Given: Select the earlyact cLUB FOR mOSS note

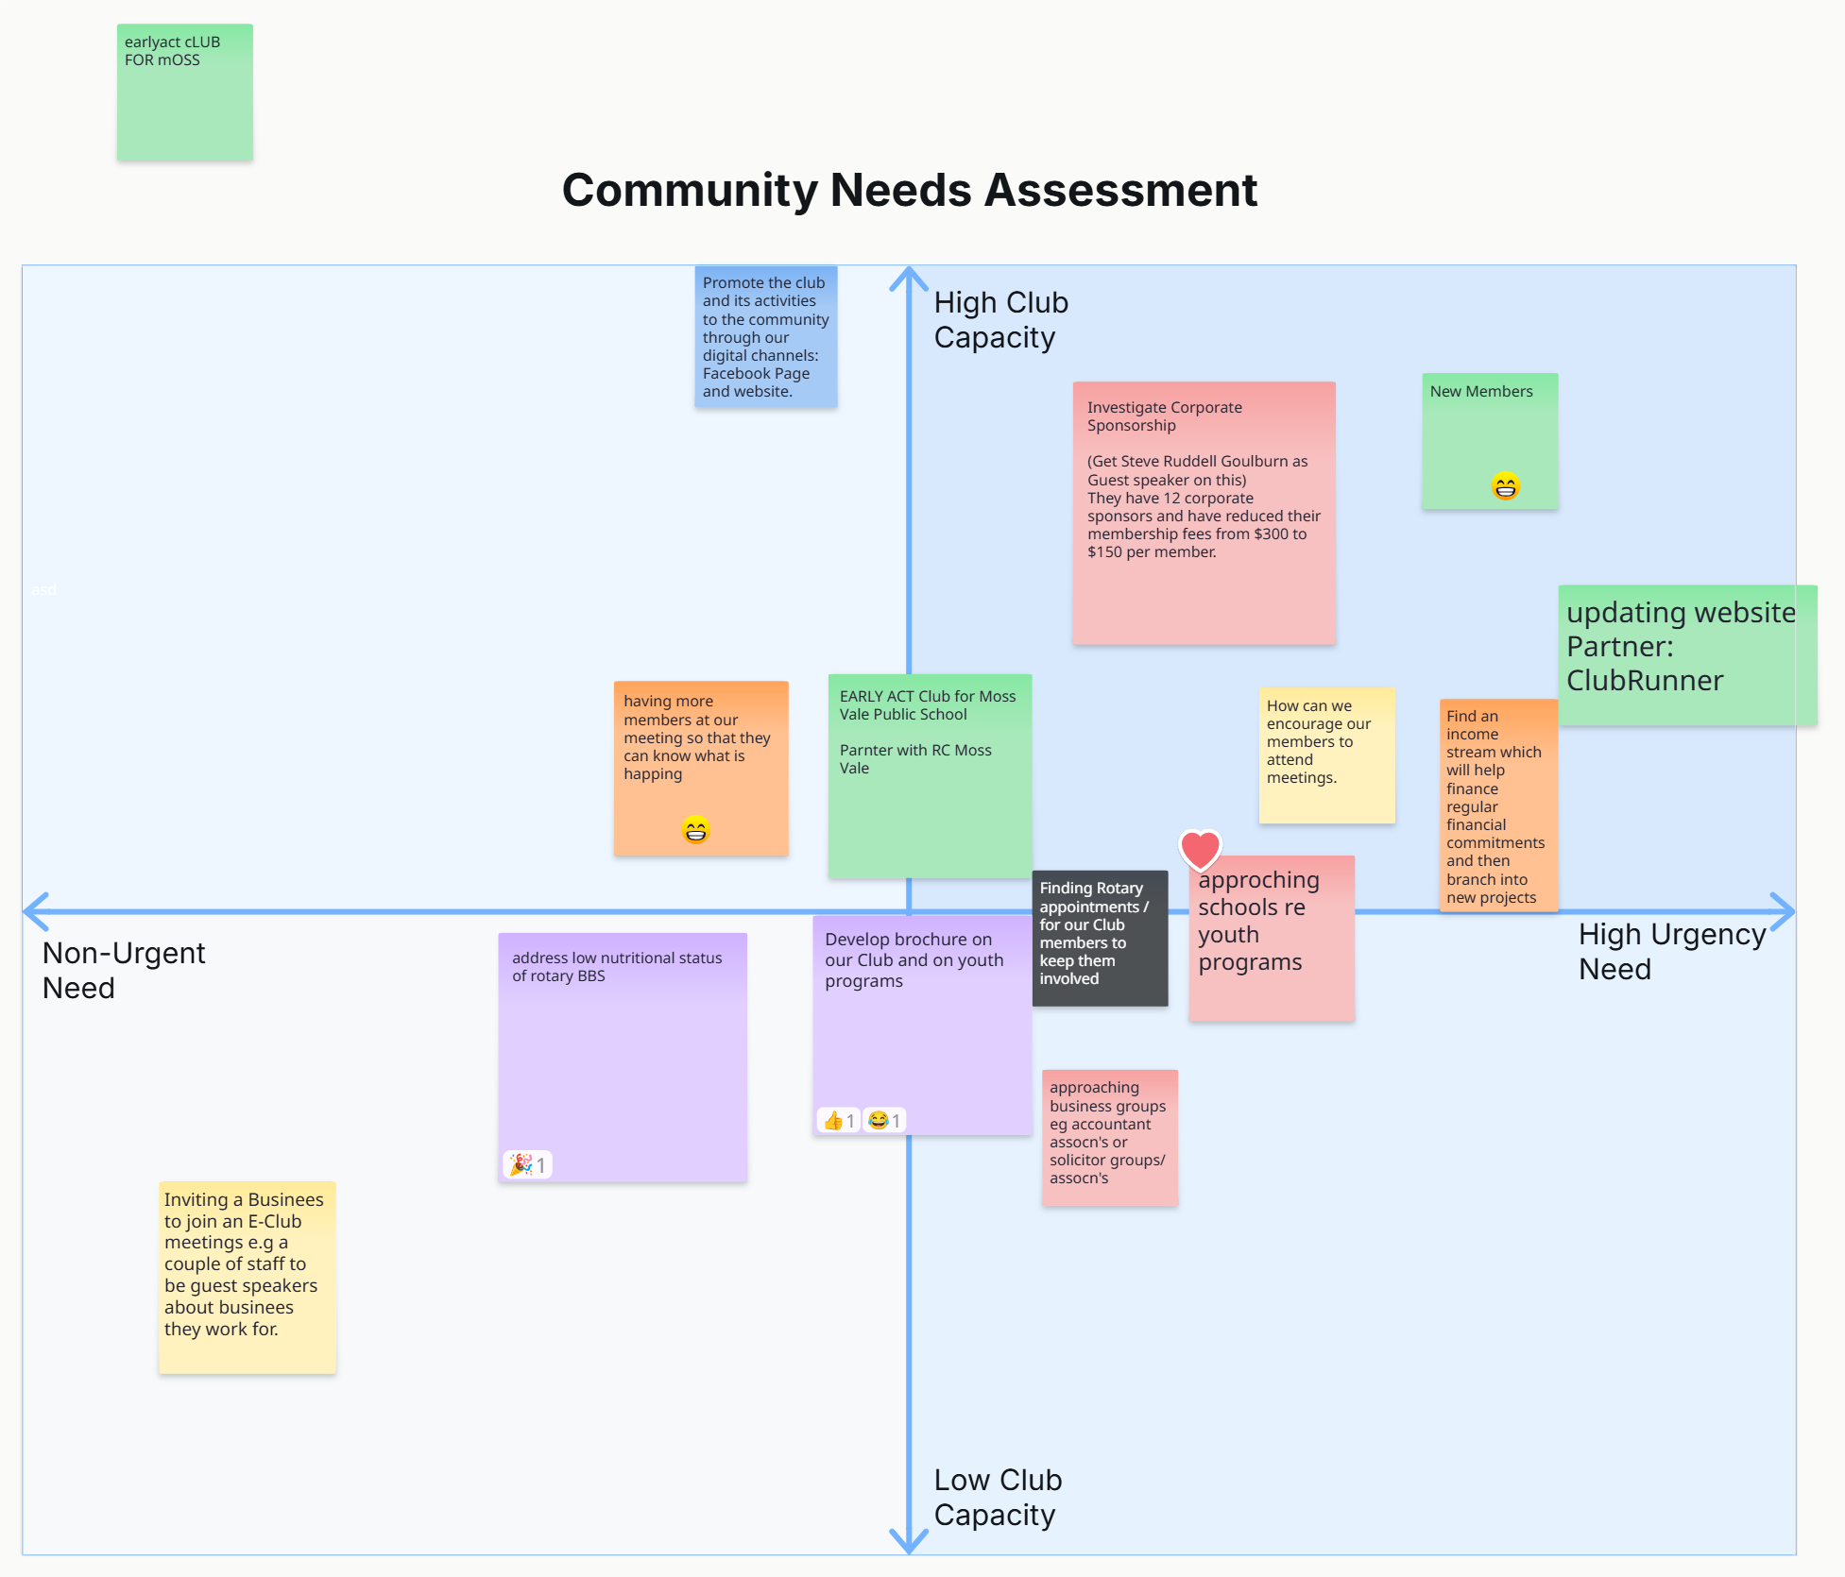Looking at the screenshot, I should pyautogui.click(x=185, y=93).
